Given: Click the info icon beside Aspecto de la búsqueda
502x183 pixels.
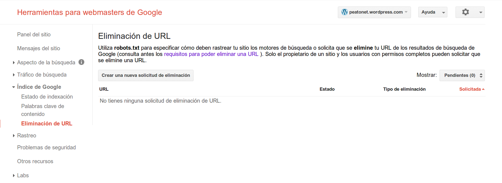Looking at the screenshot, I should click(x=81, y=62).
